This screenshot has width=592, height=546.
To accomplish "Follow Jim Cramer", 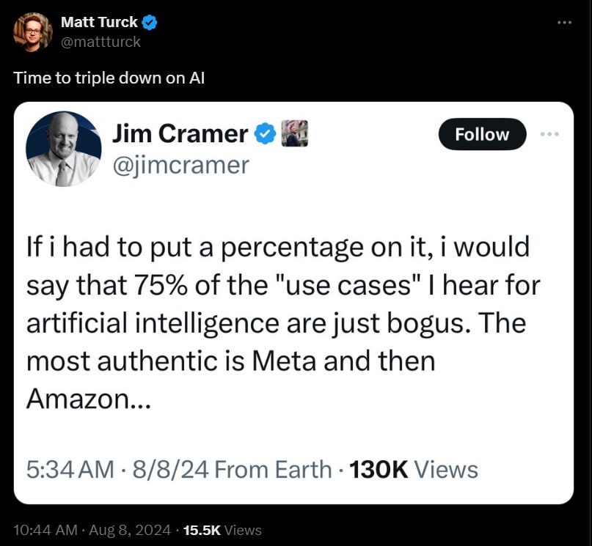I will (482, 134).
